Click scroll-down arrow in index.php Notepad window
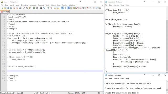Viewport: 168px width, 94px height. pyautogui.click(x=167, y=72)
